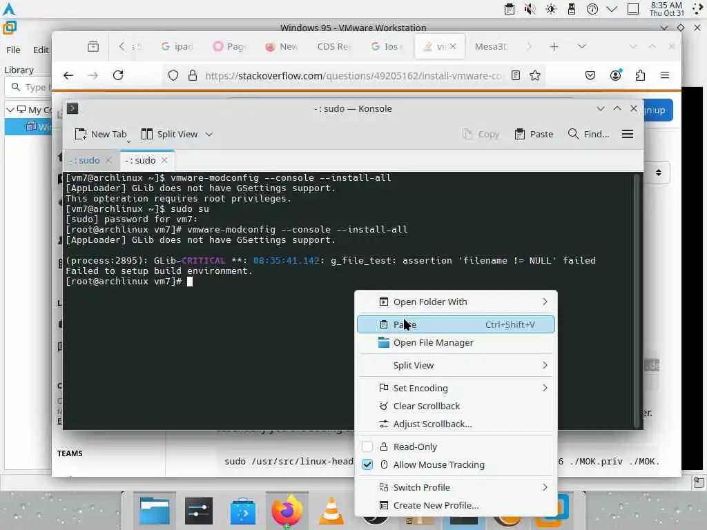
Task: Click the Paste button in Konsole toolbar
Action: pos(534,134)
